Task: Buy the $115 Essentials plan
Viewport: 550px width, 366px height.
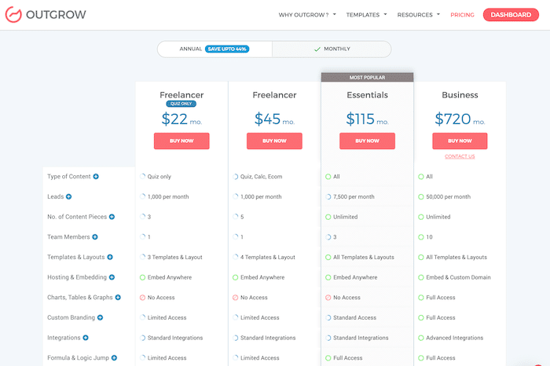Action: [367, 141]
